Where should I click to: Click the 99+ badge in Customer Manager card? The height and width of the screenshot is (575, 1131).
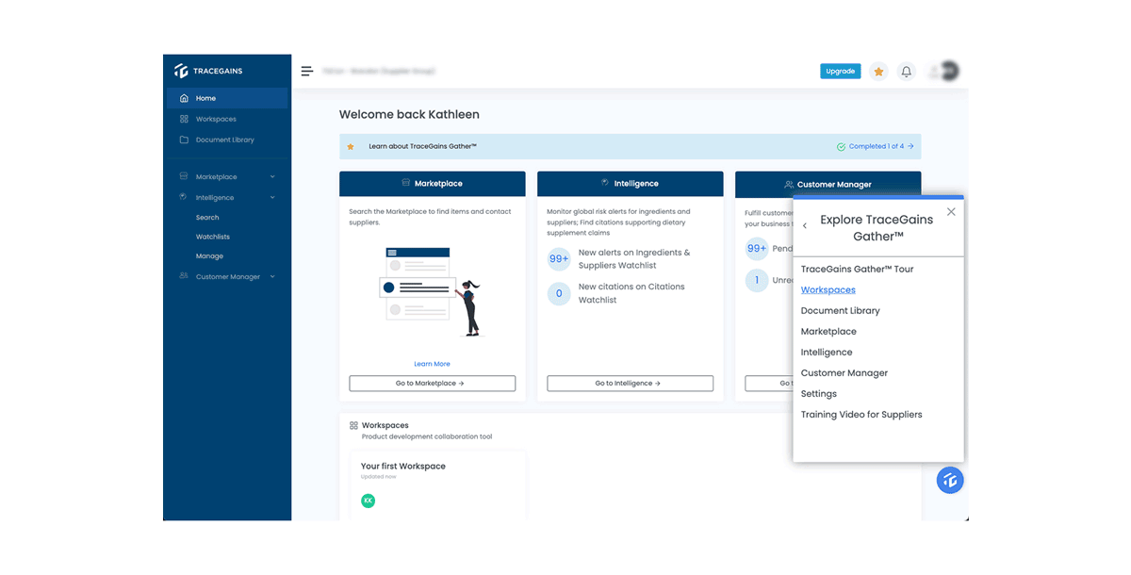tap(757, 249)
